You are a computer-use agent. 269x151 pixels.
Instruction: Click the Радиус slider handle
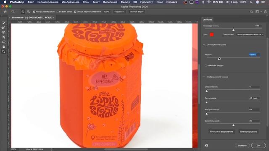point(219,59)
